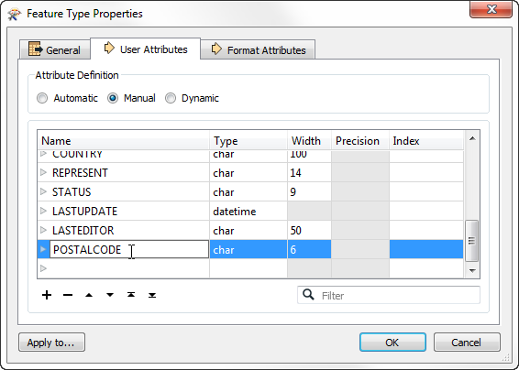Click the Apply to... button
The width and height of the screenshot is (519, 370).
51,343
